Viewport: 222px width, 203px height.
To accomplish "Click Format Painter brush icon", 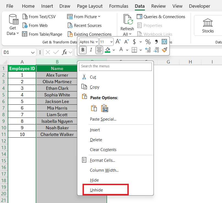I will [x=165, y=50].
